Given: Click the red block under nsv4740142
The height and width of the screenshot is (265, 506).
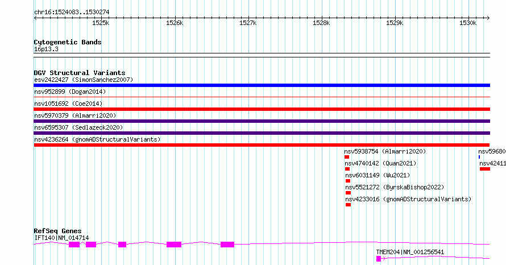Looking at the screenshot, I should point(347,169).
